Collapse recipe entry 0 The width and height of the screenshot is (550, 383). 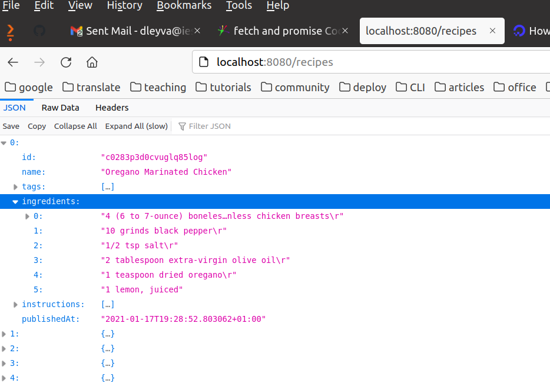tap(4, 143)
